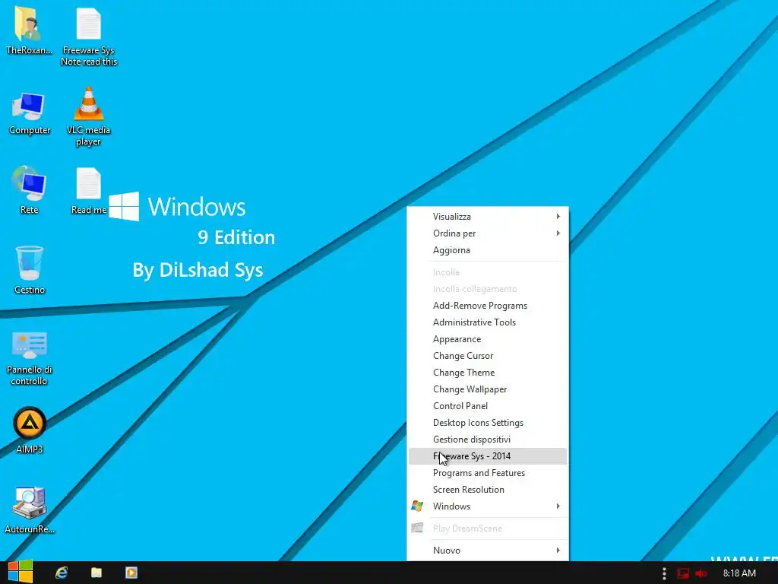778x584 pixels.
Task: Show hidden tray icons dots
Action: 664,573
